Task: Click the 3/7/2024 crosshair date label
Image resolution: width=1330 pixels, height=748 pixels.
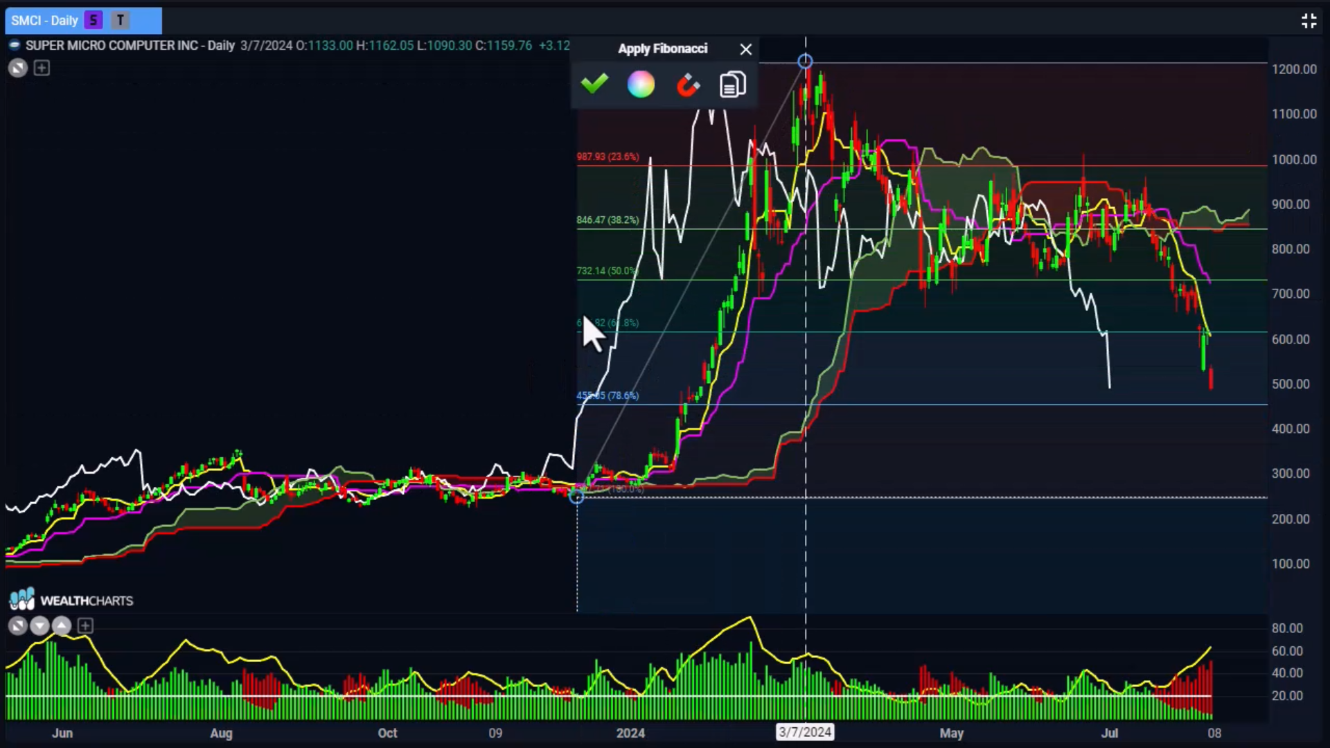Action: pyautogui.click(x=805, y=732)
